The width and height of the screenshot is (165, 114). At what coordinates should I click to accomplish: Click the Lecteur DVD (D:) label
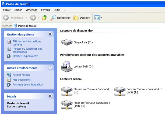pyautogui.click(x=83, y=67)
